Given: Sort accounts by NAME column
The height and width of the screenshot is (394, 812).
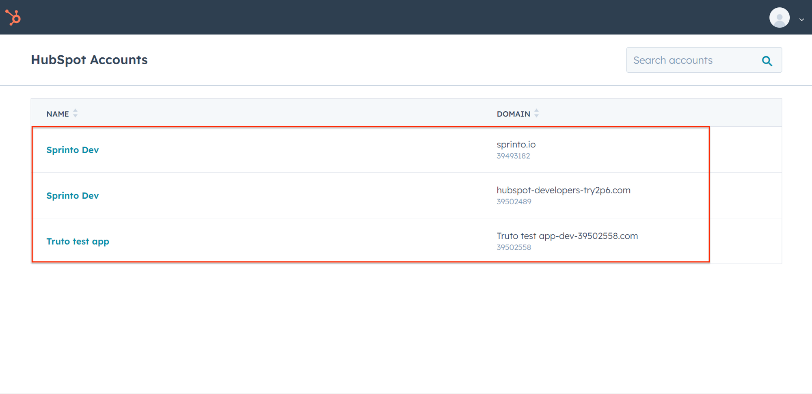Looking at the screenshot, I should (x=75, y=113).
